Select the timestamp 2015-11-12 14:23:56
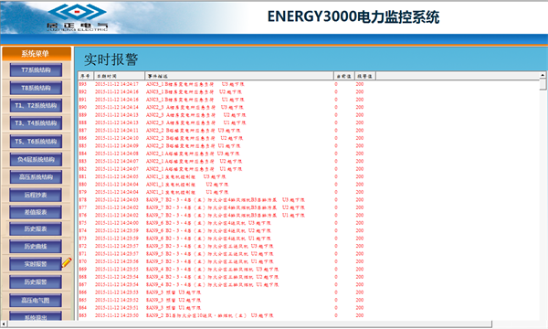548x329 pixels. pyautogui.click(x=117, y=261)
